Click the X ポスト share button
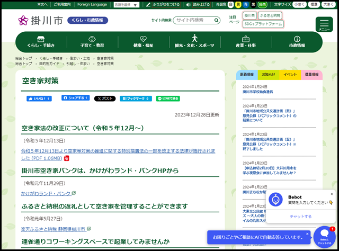Image resolution: width=339 pixels, height=251 pixels. tap(105, 98)
